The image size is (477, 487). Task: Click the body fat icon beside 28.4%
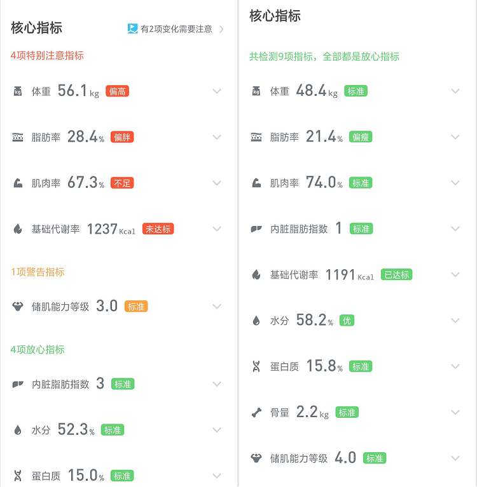18,137
